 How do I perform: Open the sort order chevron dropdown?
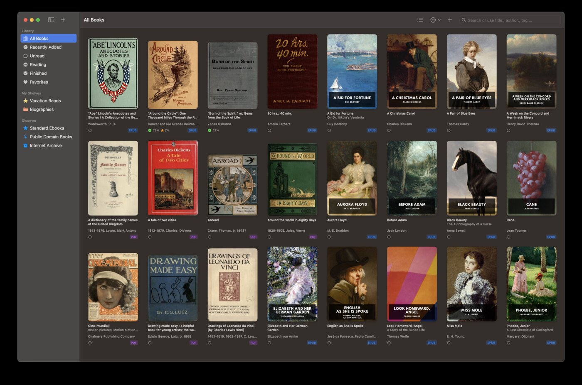tap(439, 20)
